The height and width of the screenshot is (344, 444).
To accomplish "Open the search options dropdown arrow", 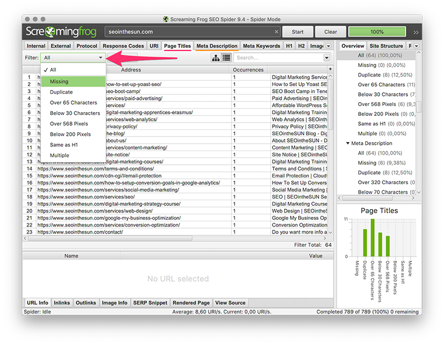I will click(326, 58).
